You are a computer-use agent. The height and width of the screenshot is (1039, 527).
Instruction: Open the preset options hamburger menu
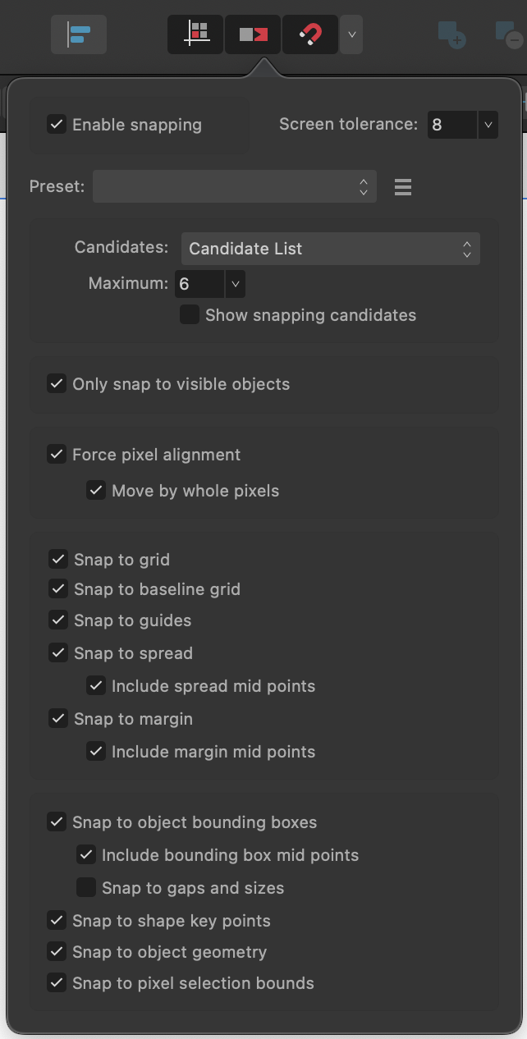point(402,186)
